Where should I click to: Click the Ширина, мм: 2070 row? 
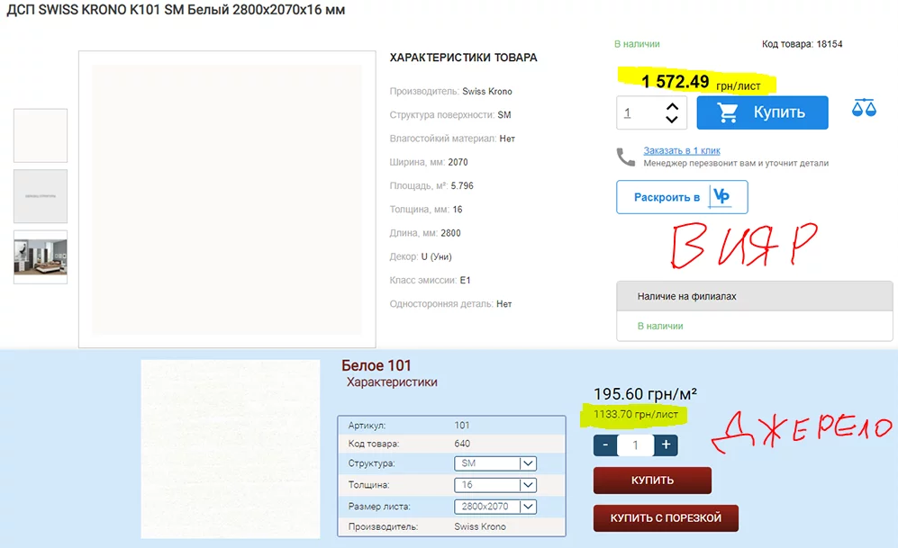tap(429, 163)
